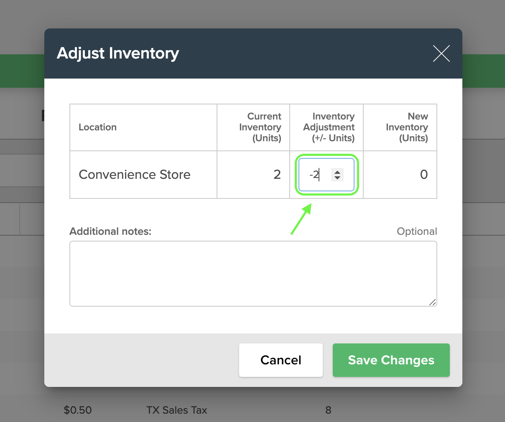The height and width of the screenshot is (422, 505).
Task: Click the Inventory Adjustment column header
Action: pos(329,127)
